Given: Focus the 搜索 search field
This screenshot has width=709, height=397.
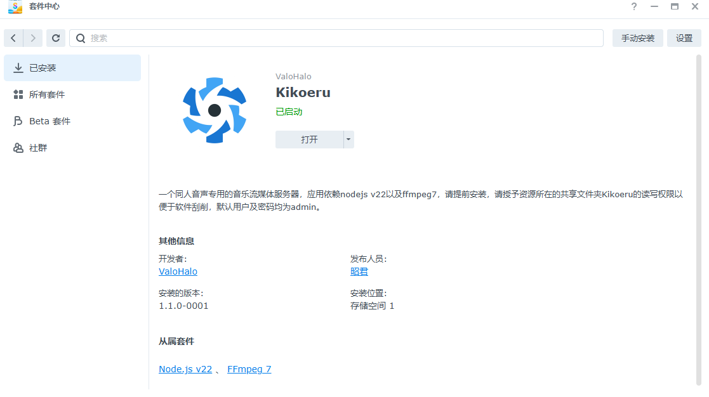Looking at the screenshot, I should coord(336,39).
